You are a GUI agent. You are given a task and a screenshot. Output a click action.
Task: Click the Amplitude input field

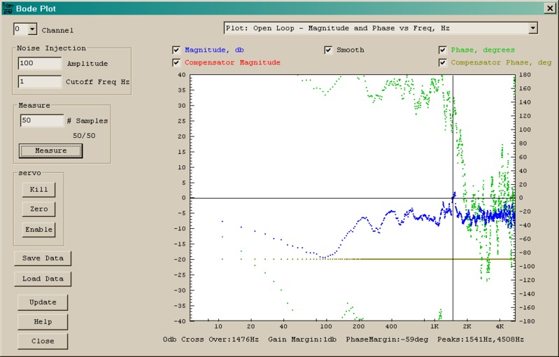tap(40, 63)
